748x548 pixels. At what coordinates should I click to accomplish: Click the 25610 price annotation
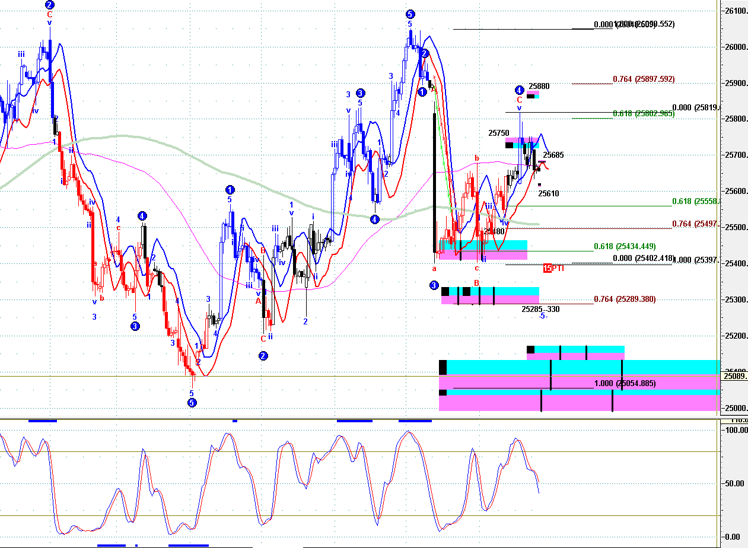[549, 193]
